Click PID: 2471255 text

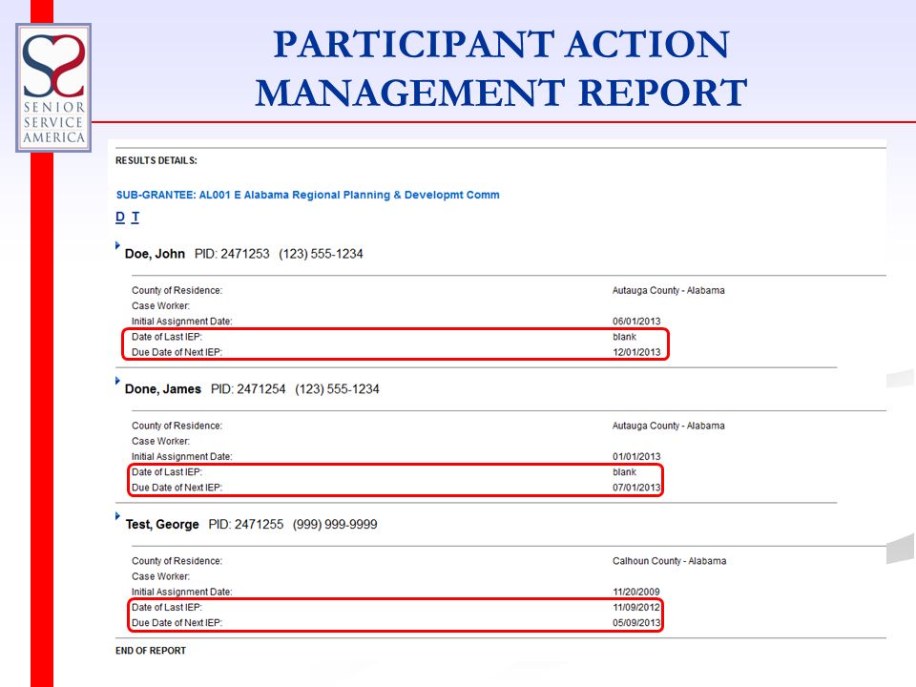click(246, 524)
